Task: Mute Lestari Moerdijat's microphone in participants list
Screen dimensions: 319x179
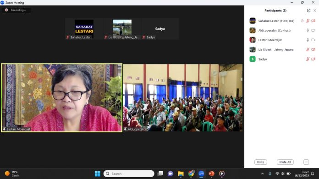Action: pos(308,40)
